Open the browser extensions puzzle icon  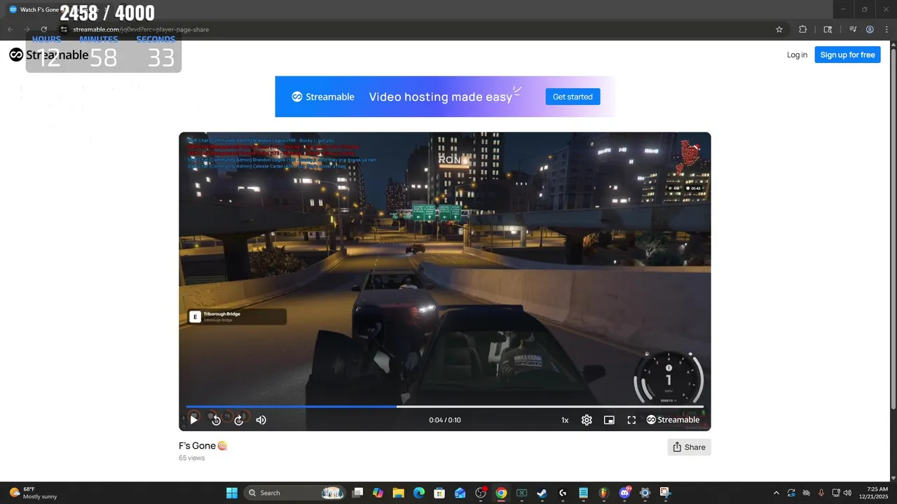803,29
